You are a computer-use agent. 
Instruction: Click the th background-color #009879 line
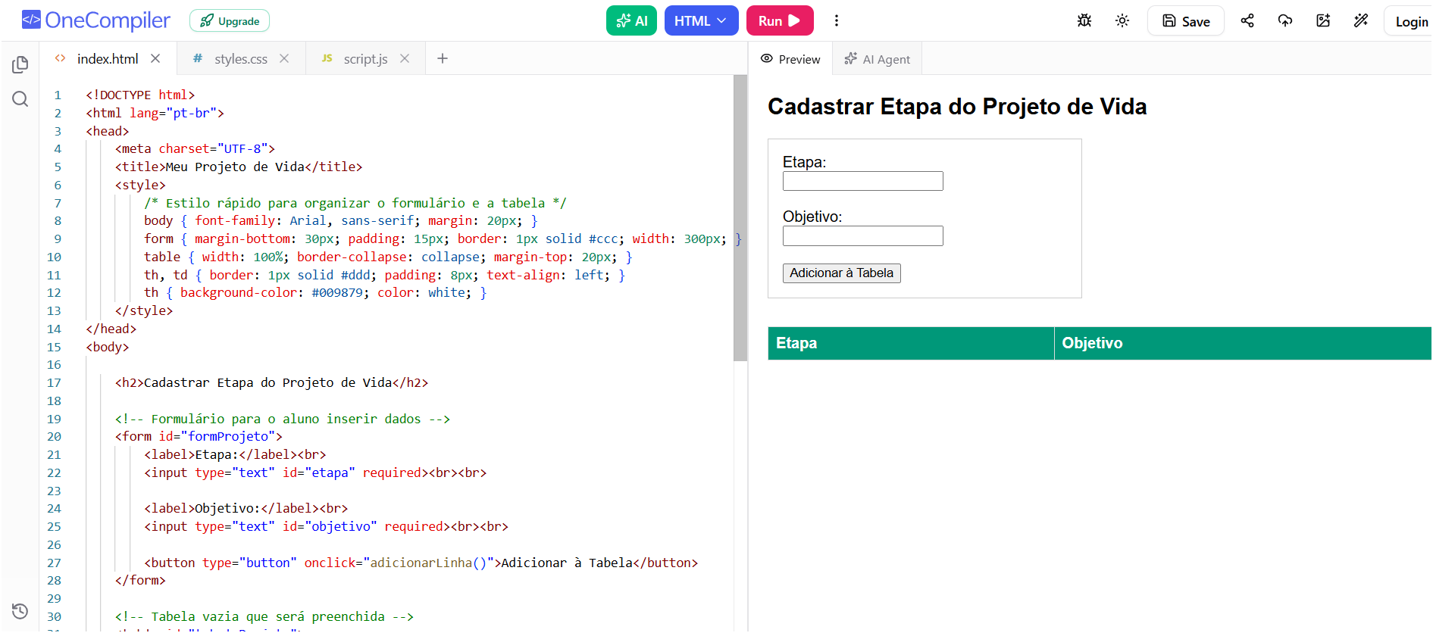[x=315, y=293]
